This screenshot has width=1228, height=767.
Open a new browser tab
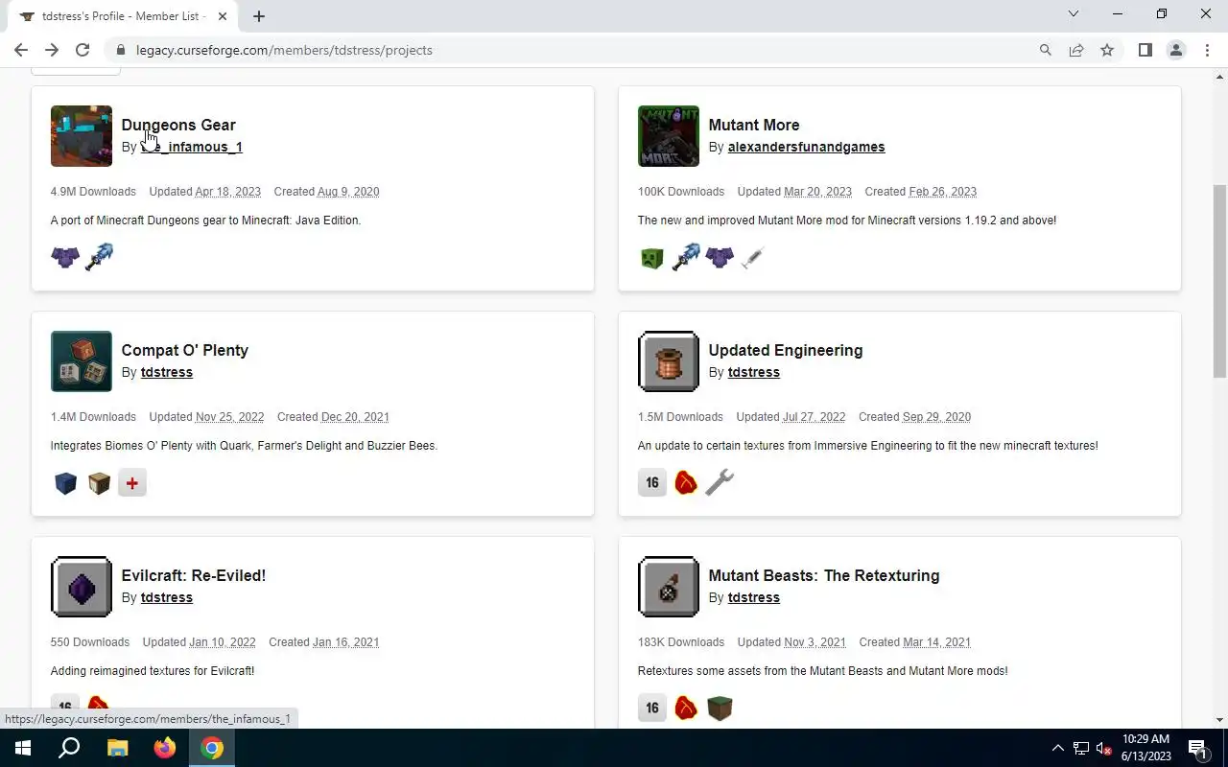(259, 16)
